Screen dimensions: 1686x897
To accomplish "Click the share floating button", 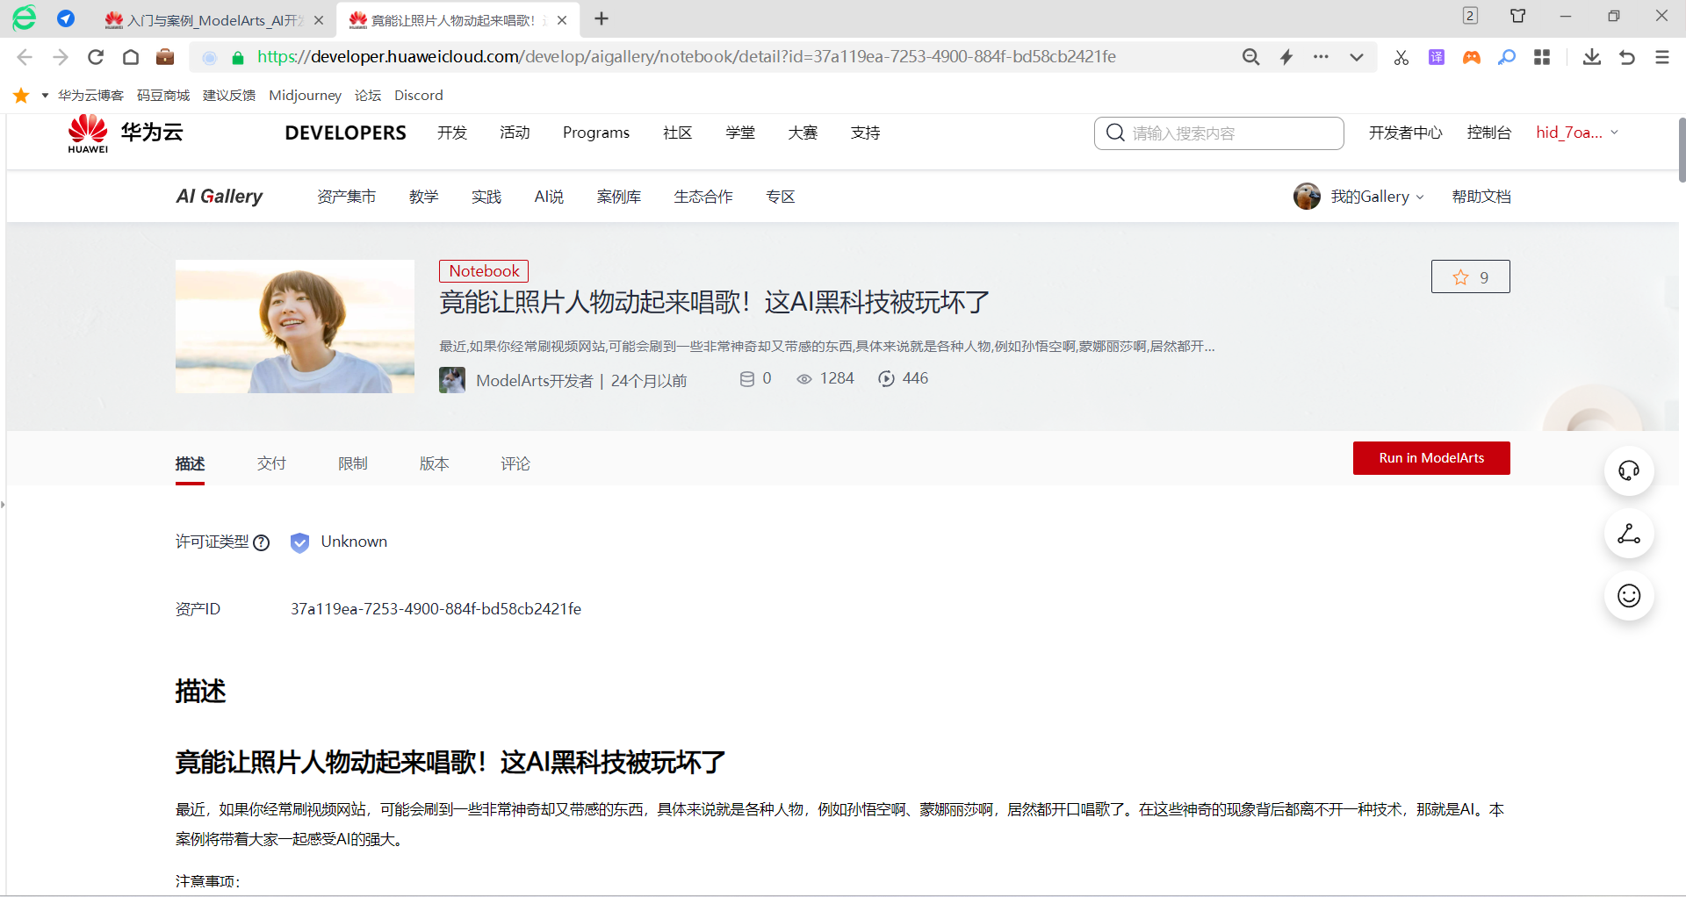I will click(1629, 534).
